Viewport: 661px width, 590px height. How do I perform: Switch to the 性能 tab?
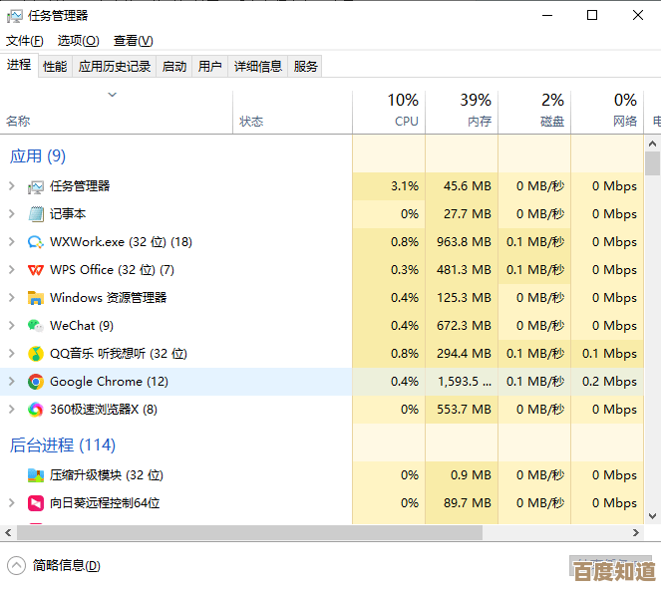[x=55, y=67]
